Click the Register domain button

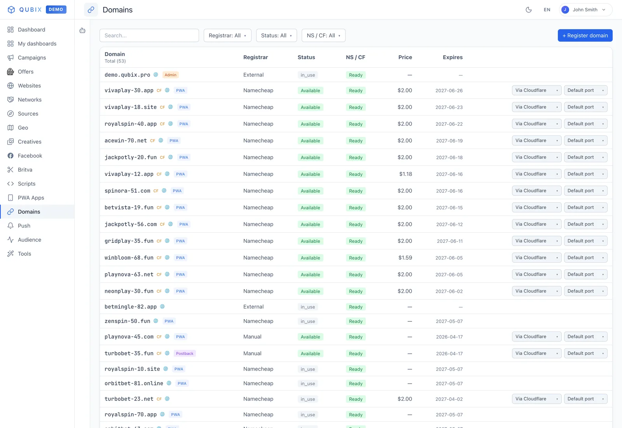tap(585, 35)
